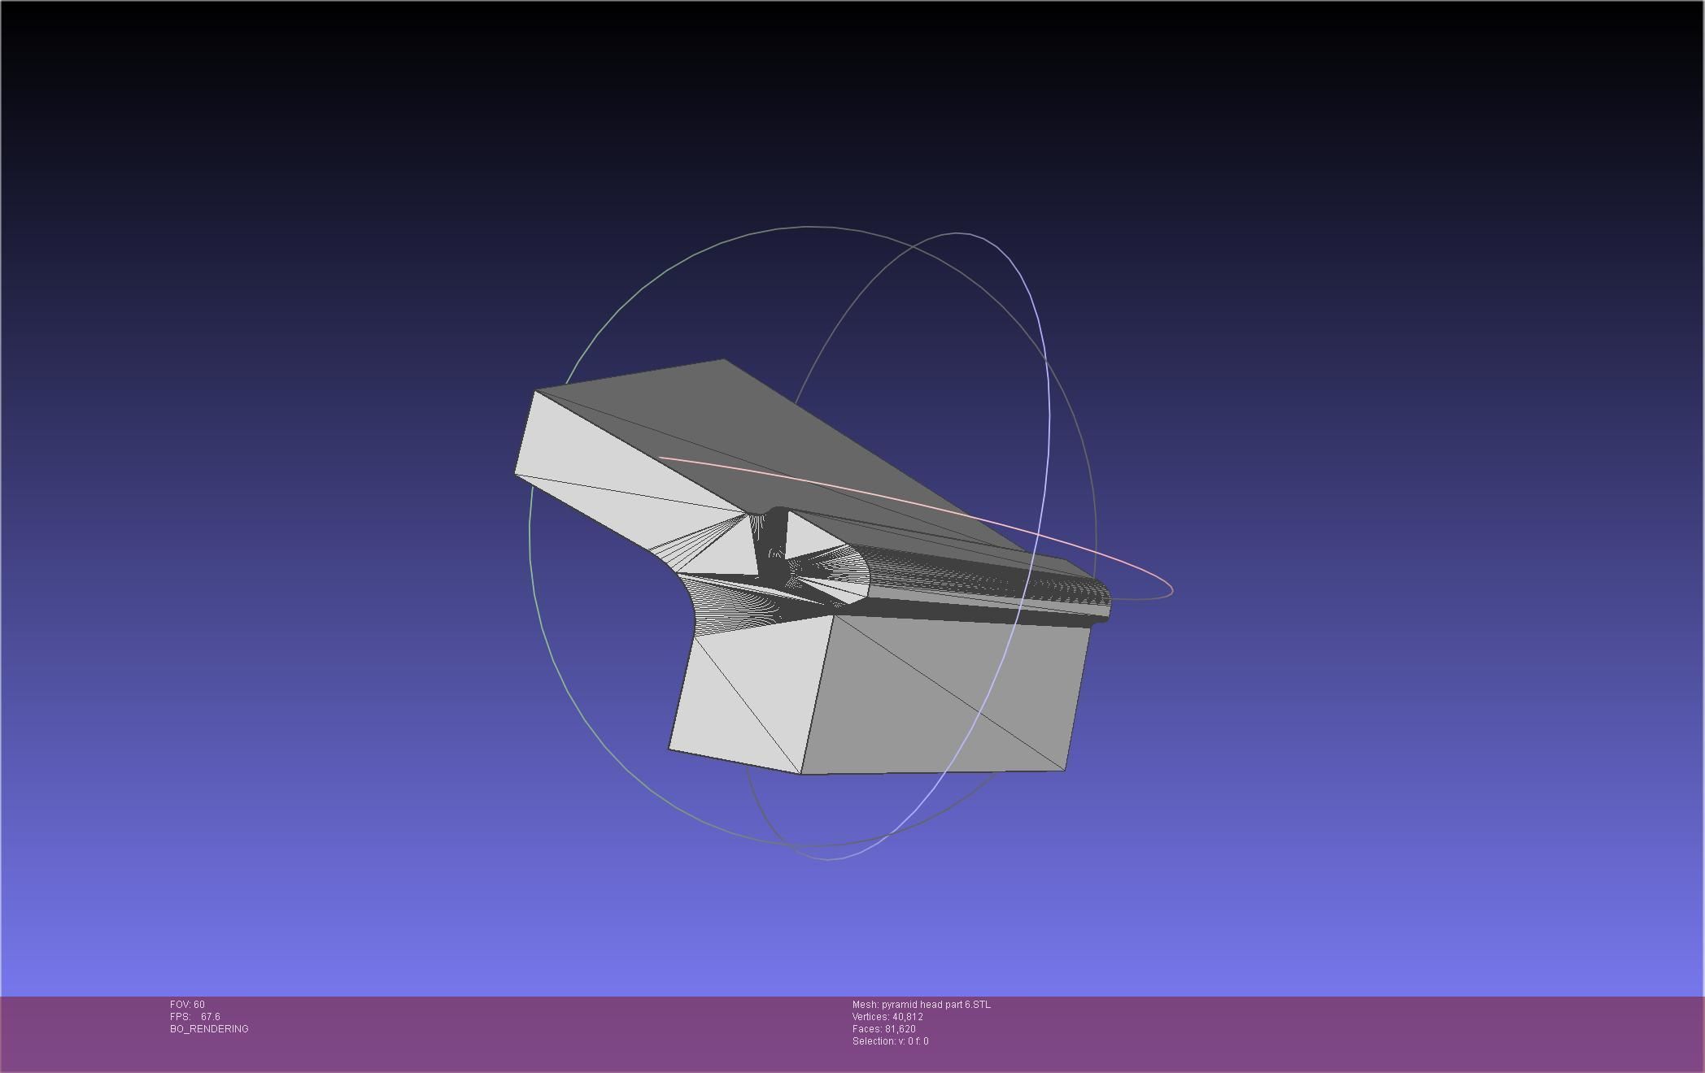This screenshot has width=1705, height=1073.
Task: Click the Vertices: 40,812 info line
Action: click(x=887, y=1017)
